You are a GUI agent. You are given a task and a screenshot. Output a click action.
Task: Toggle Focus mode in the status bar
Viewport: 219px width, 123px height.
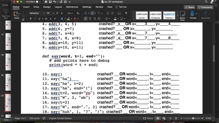point(148,118)
